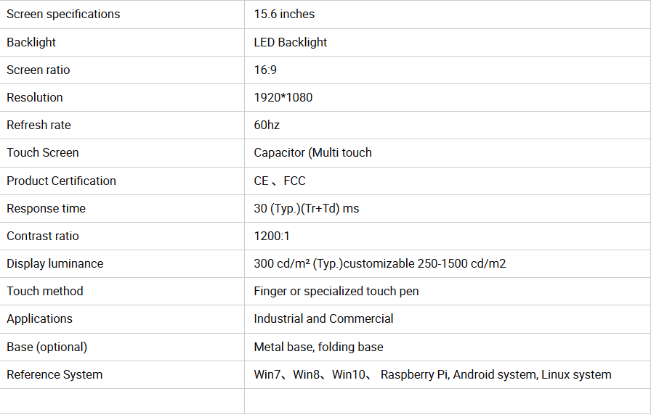Click the "Backlight" row label
The height and width of the screenshot is (420, 667).
pyautogui.click(x=31, y=42)
